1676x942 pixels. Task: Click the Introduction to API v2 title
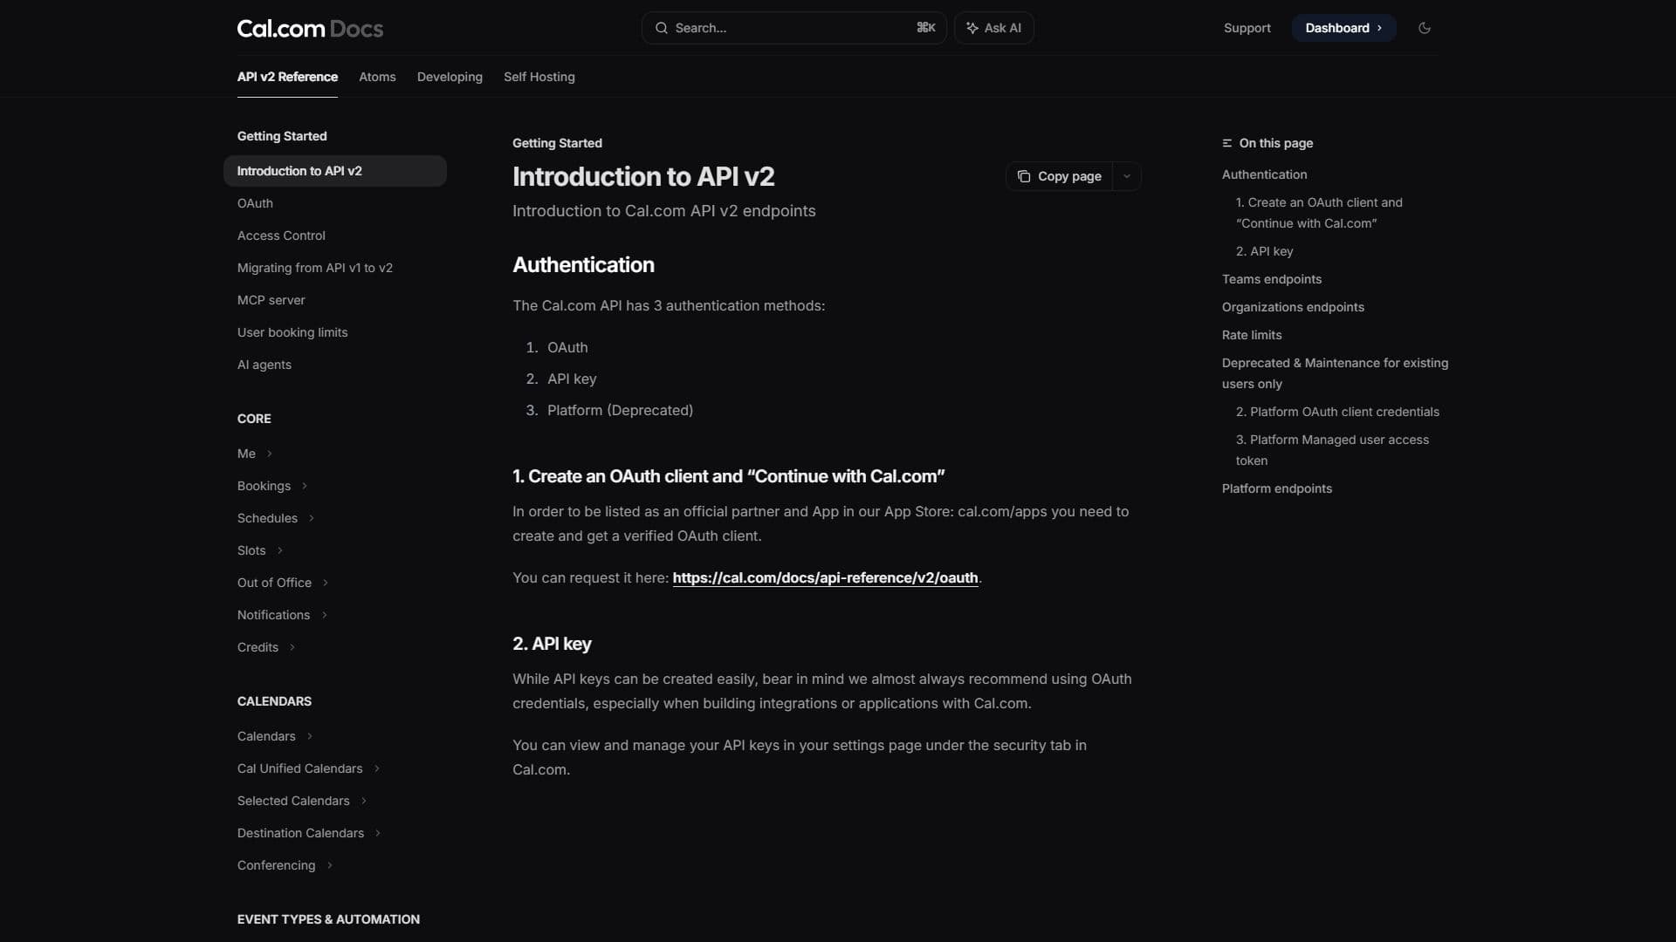pos(643,176)
